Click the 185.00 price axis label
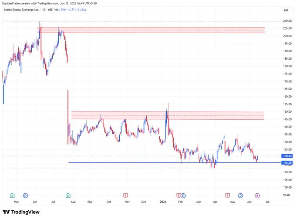The width and height of the screenshot is (296, 219). pyautogui.click(x=287, y=58)
